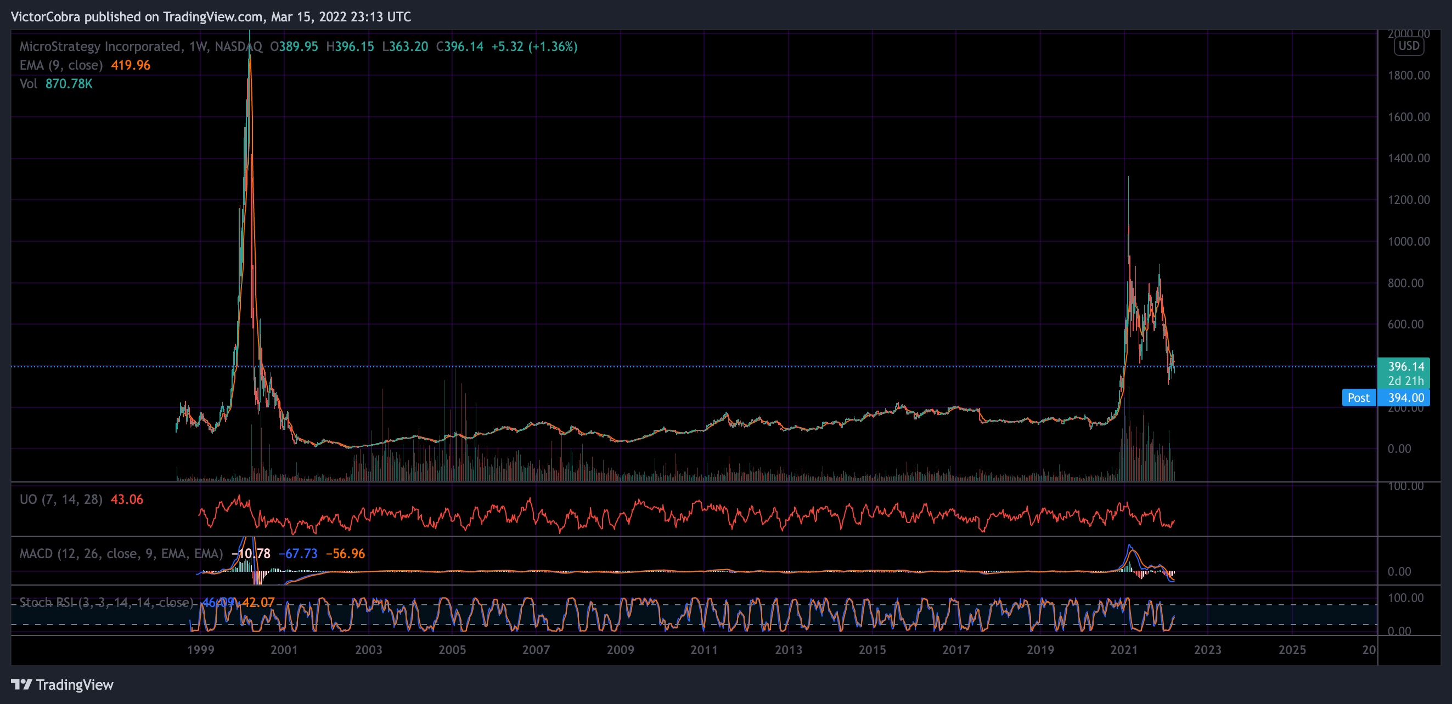Image resolution: width=1452 pixels, height=704 pixels.
Task: Click the current price label 396.14
Action: click(x=1406, y=367)
